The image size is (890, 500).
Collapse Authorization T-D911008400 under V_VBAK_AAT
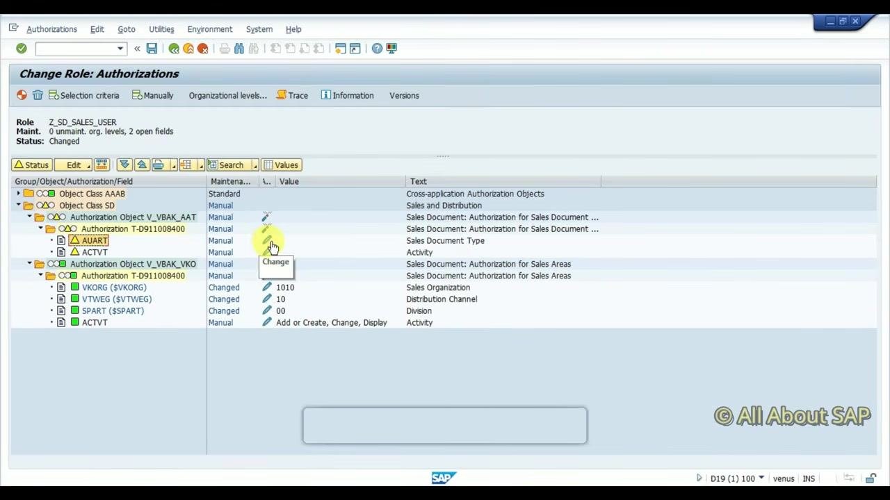(40, 229)
